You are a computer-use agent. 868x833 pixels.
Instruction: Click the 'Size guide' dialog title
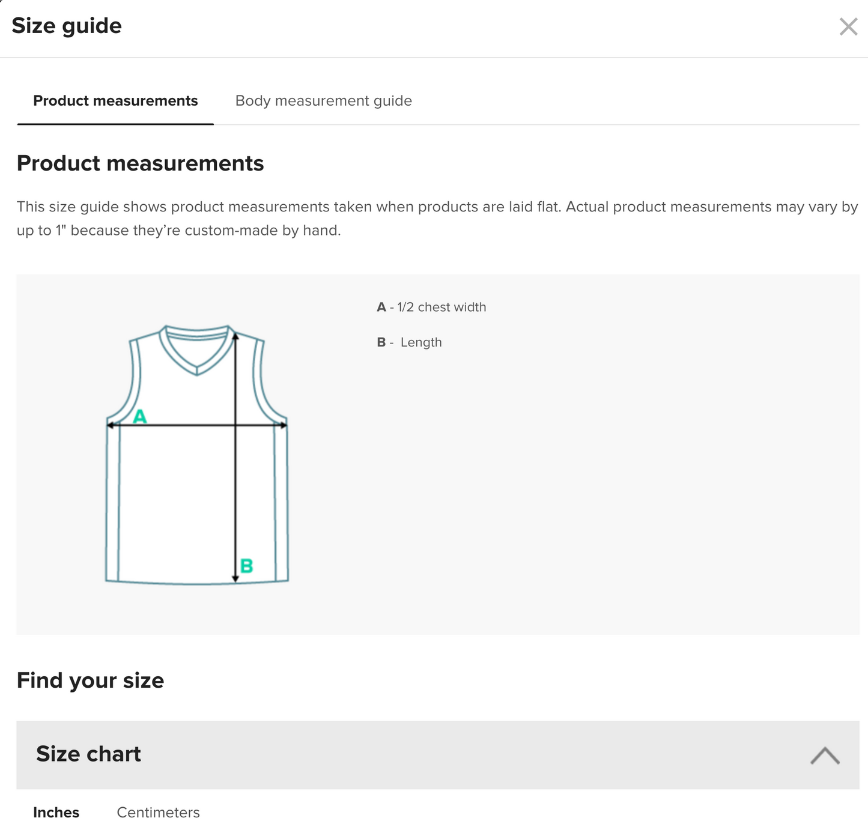pyautogui.click(x=67, y=26)
